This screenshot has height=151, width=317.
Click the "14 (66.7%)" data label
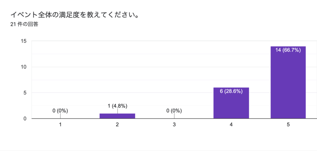(288, 50)
